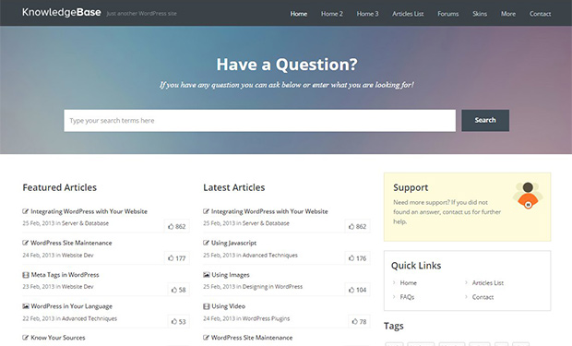Open the Skins menu item
Viewport: 572px width, 346px height.
tap(480, 14)
